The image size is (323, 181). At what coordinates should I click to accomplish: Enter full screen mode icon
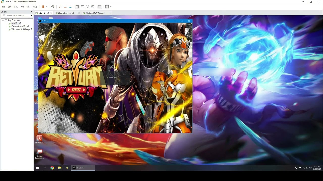pos(87,7)
